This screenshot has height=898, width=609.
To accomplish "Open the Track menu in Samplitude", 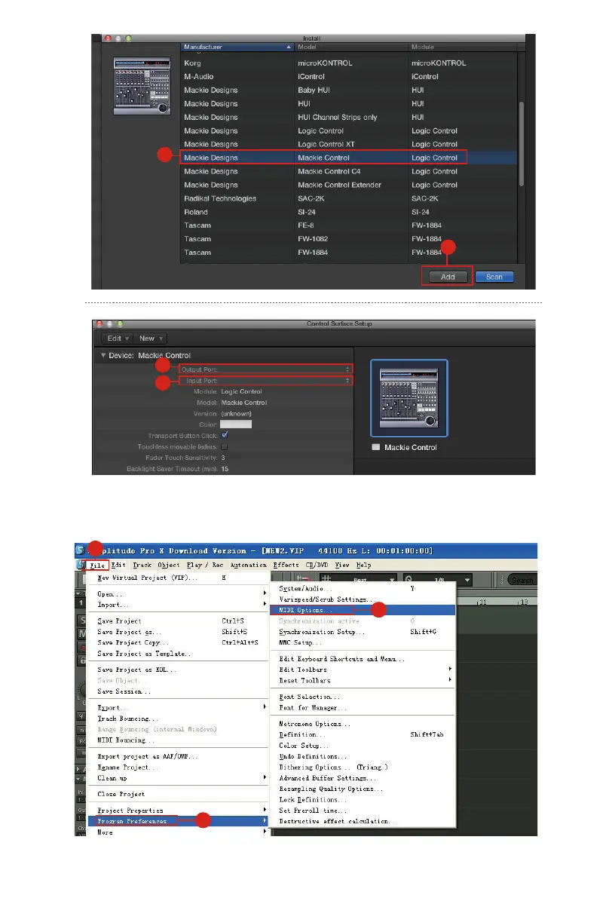I will pos(142,565).
